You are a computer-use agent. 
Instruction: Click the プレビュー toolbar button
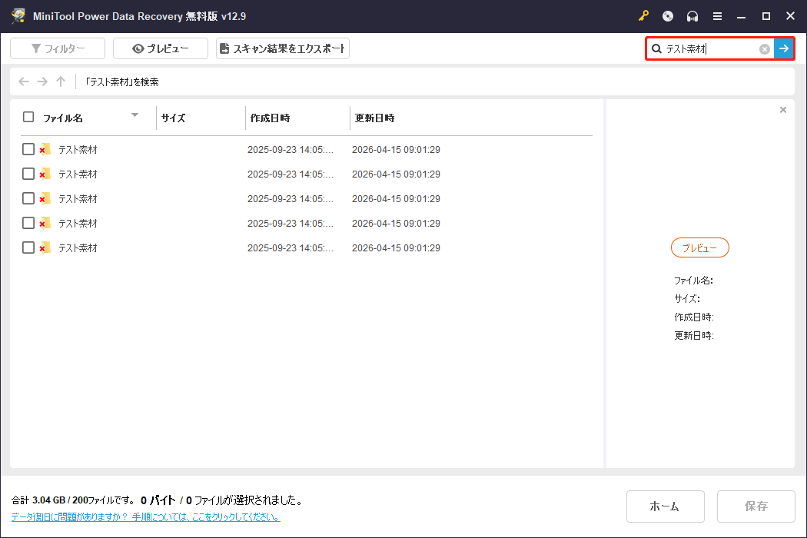pyautogui.click(x=161, y=48)
